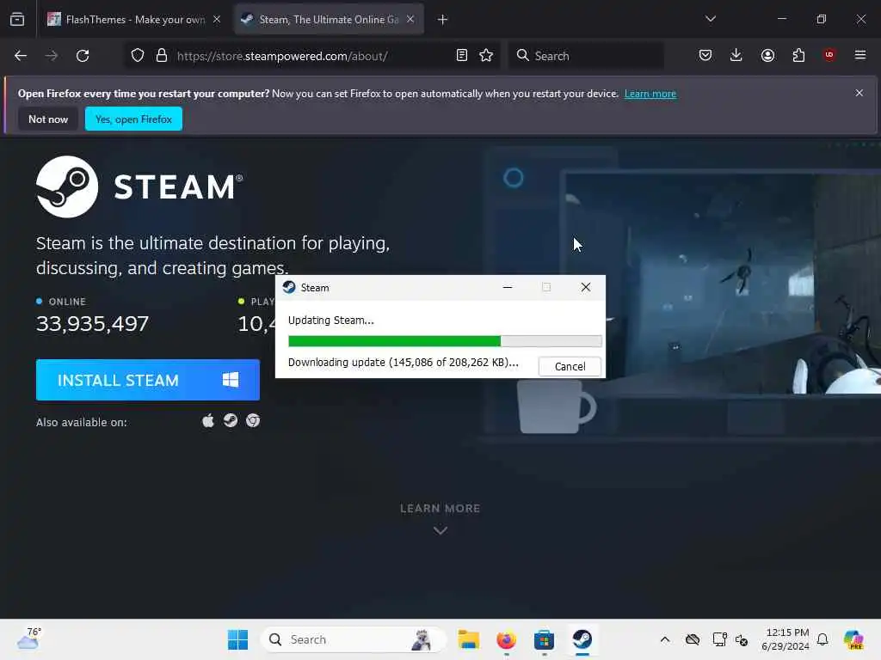The width and height of the screenshot is (881, 660).
Task: Select the macOS Apple download icon
Action: tap(208, 421)
